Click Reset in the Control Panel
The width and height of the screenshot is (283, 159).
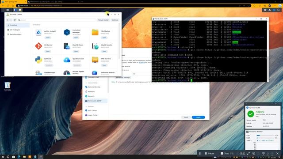pos(186,117)
